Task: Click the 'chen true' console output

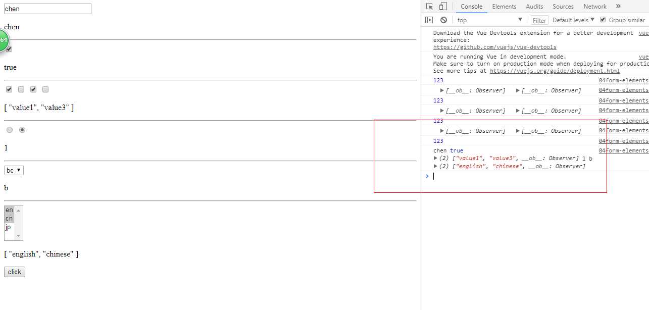Action: [448, 150]
